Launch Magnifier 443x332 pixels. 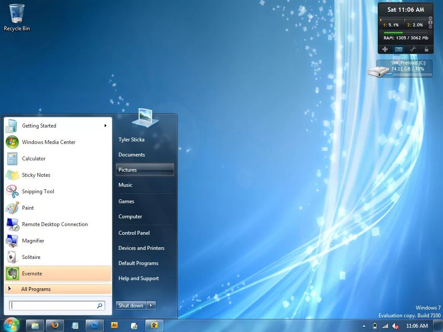click(58, 240)
